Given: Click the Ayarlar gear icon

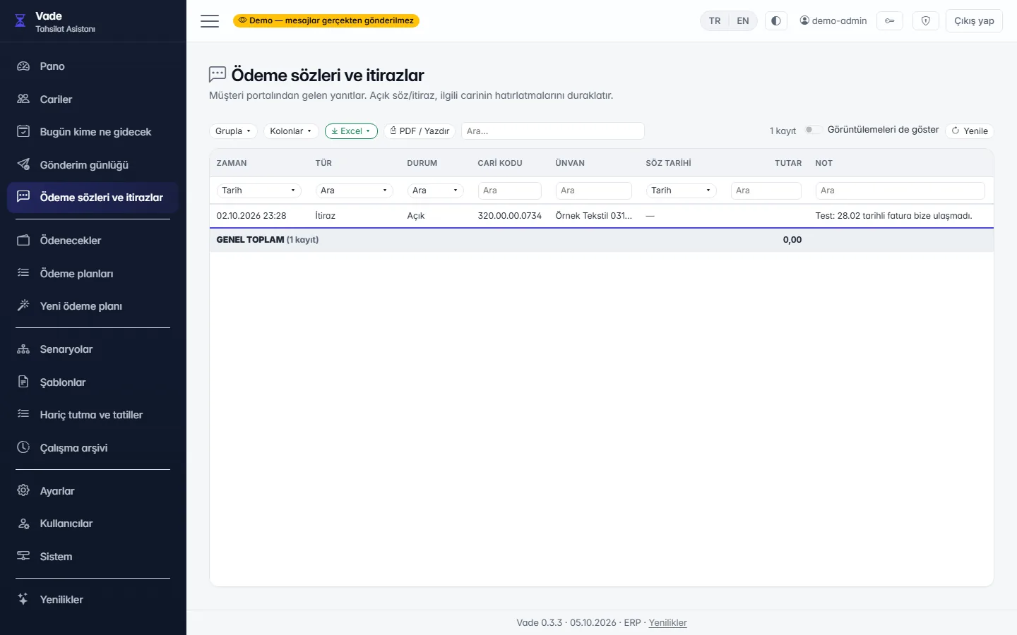Looking at the screenshot, I should click(23, 491).
